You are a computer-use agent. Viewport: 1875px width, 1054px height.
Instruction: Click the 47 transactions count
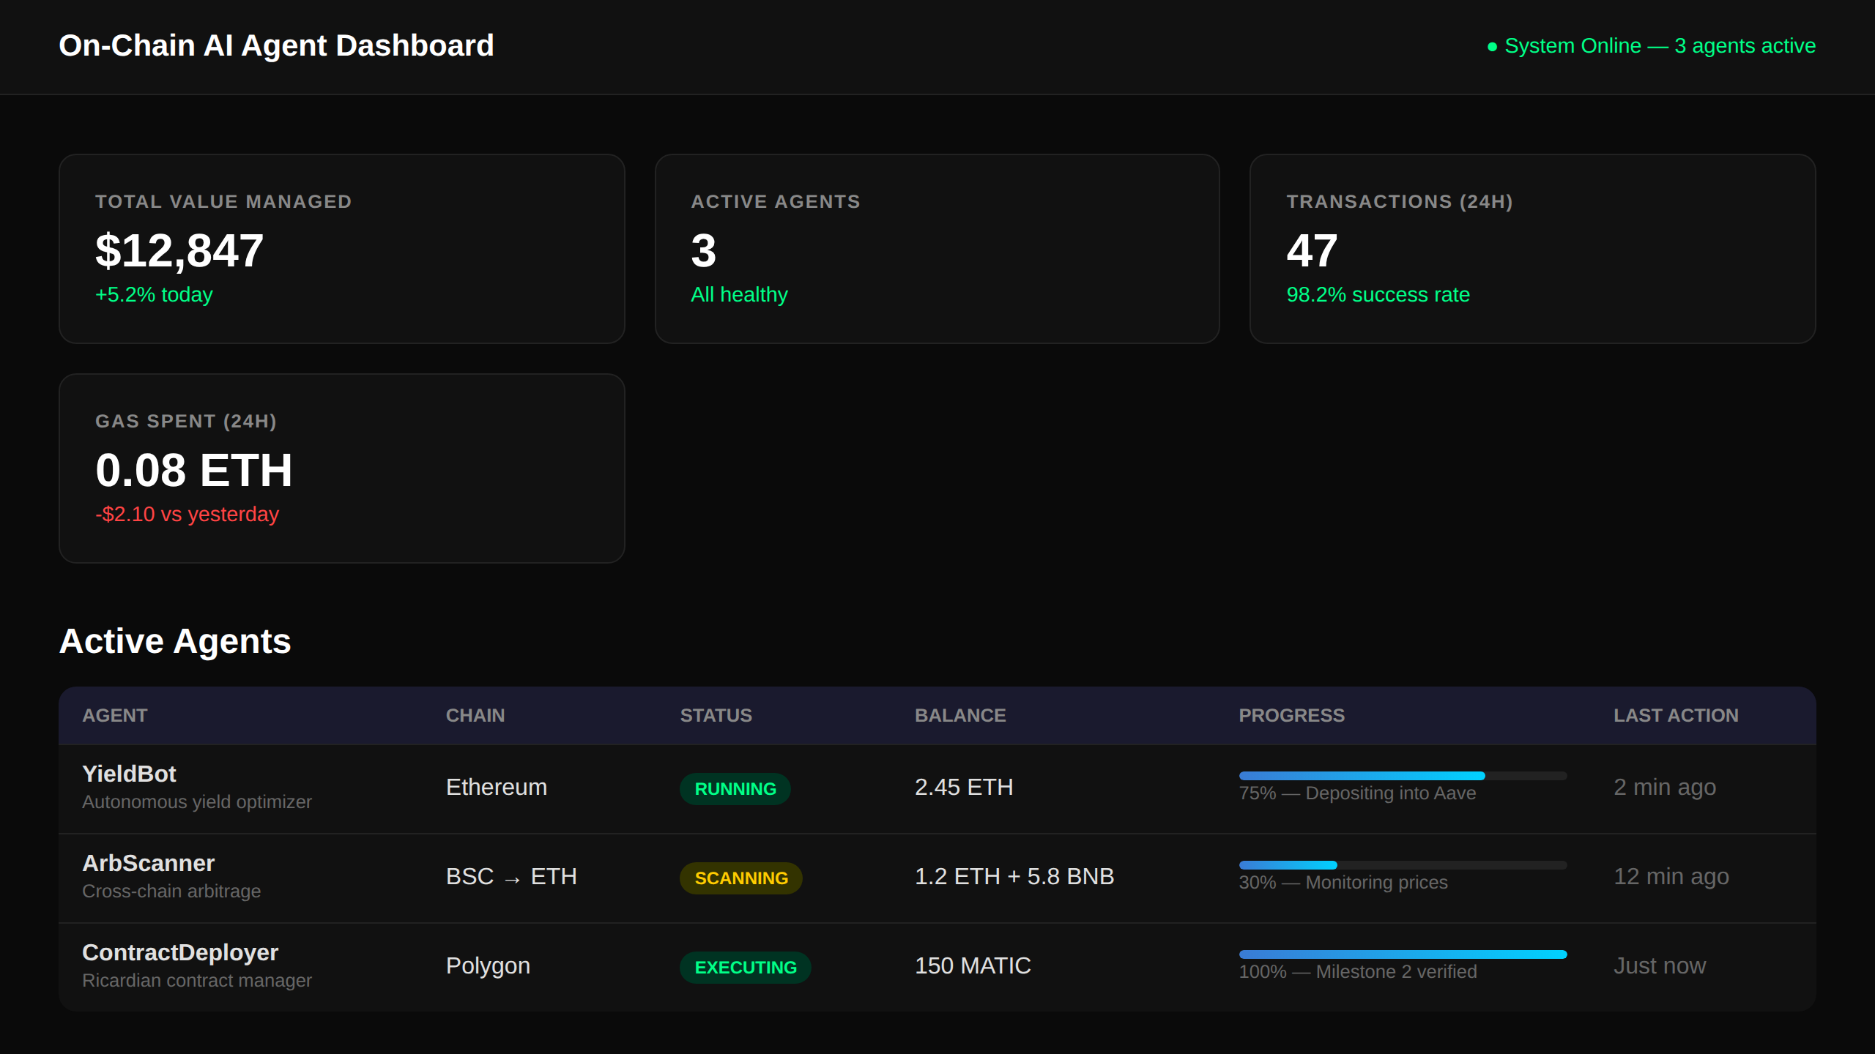[x=1312, y=250]
